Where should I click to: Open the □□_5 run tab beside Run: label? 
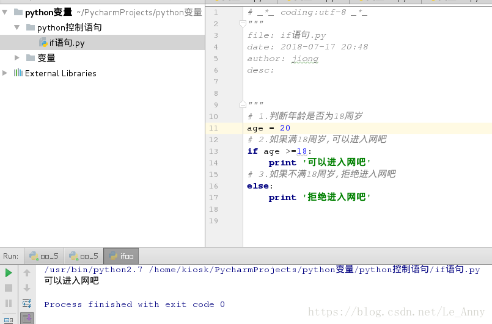[x=44, y=256]
